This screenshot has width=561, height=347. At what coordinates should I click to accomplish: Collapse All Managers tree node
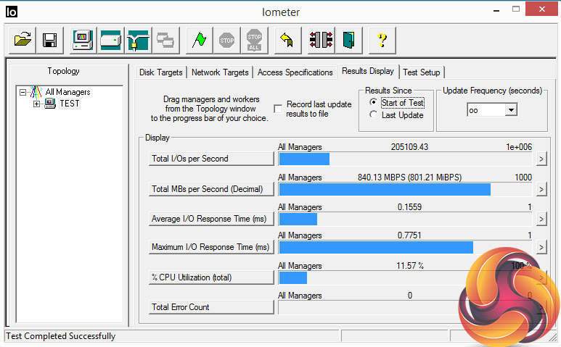[23, 93]
